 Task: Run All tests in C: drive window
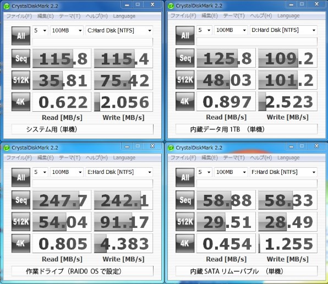(x=21, y=36)
